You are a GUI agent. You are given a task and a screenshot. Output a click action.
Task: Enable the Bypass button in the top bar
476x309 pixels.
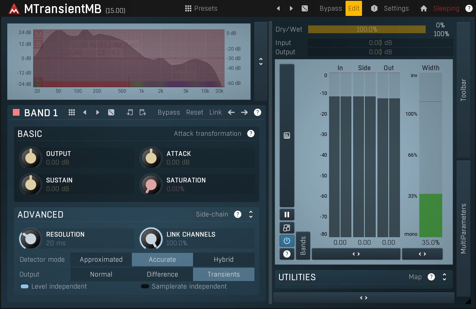pyautogui.click(x=330, y=8)
